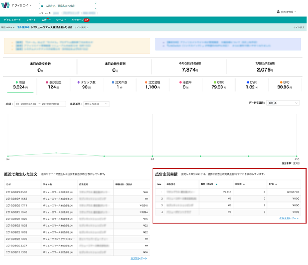Click the chart point at 9/7
308x265 pixels.
click(152, 156)
